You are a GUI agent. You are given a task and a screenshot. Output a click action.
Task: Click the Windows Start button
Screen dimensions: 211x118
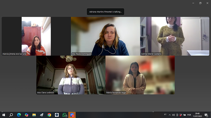pos(4,115)
